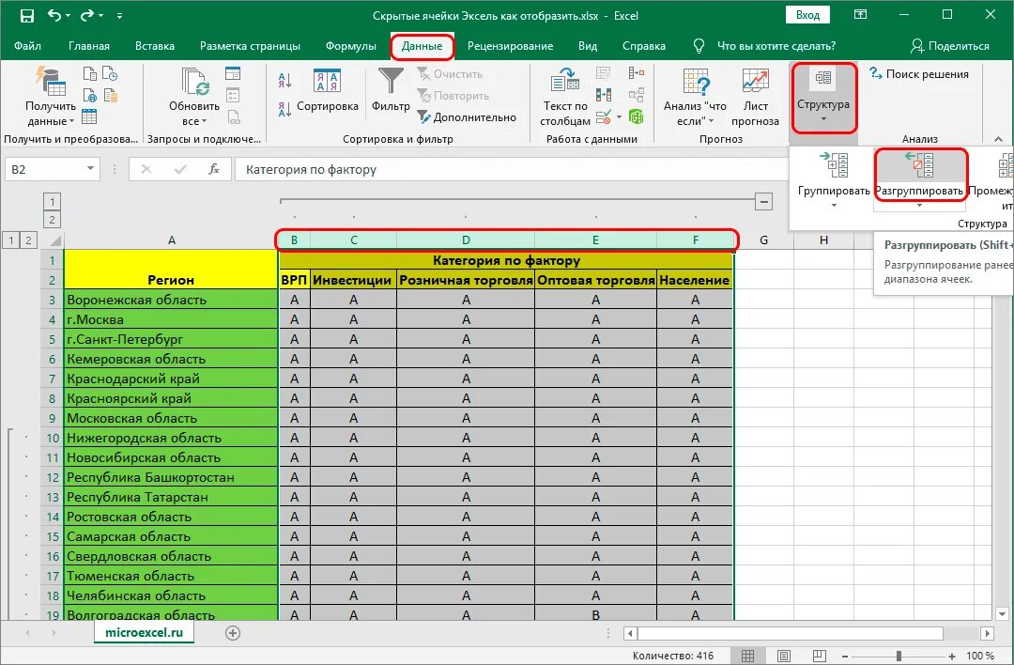Add a new sheet
The image size is (1014, 665).
[233, 633]
